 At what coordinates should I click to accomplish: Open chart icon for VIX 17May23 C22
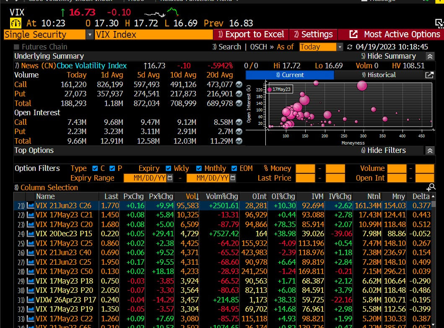[30, 319]
